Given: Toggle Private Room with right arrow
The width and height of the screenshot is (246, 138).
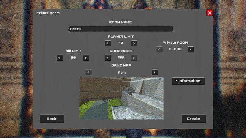Looking at the screenshot, I should (191, 49).
